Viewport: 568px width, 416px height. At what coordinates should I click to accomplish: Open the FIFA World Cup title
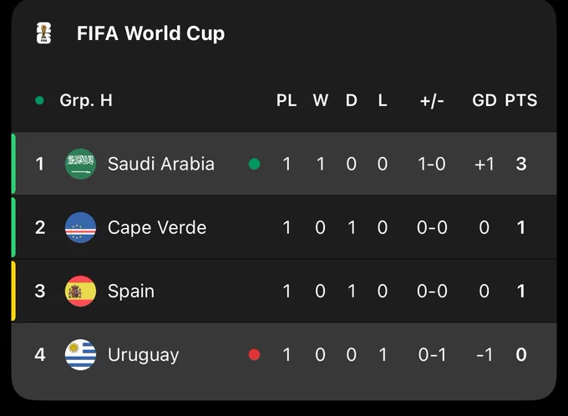150,33
